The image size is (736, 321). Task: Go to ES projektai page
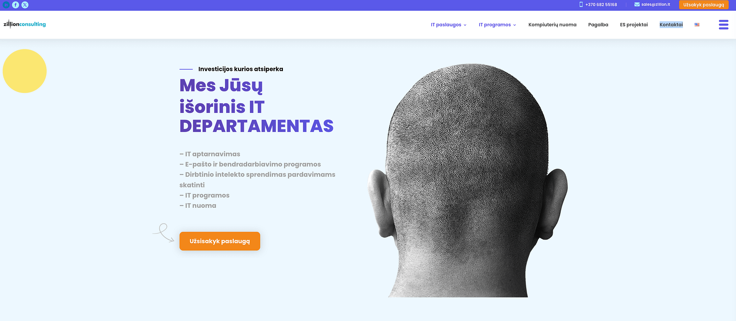634,24
